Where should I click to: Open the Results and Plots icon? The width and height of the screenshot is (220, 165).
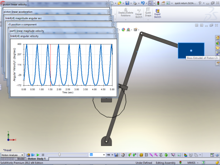pyautogui.click(x=173, y=155)
